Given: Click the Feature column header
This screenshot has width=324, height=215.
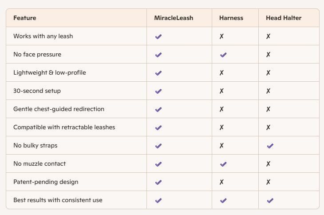Looking at the screenshot, I should [x=25, y=18].
